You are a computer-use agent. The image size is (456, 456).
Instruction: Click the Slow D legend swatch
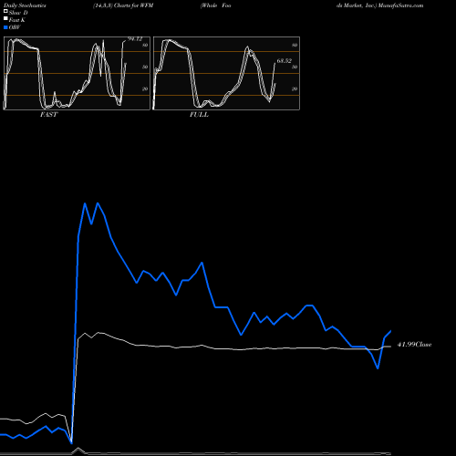point(5,12)
